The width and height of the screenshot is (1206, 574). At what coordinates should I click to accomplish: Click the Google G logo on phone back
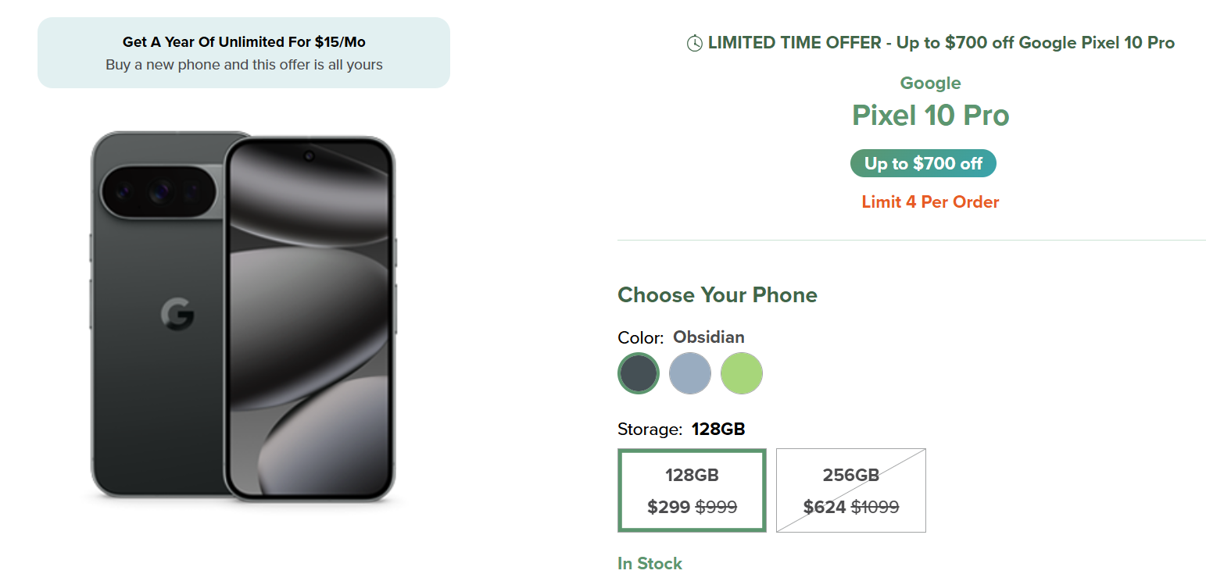177,315
